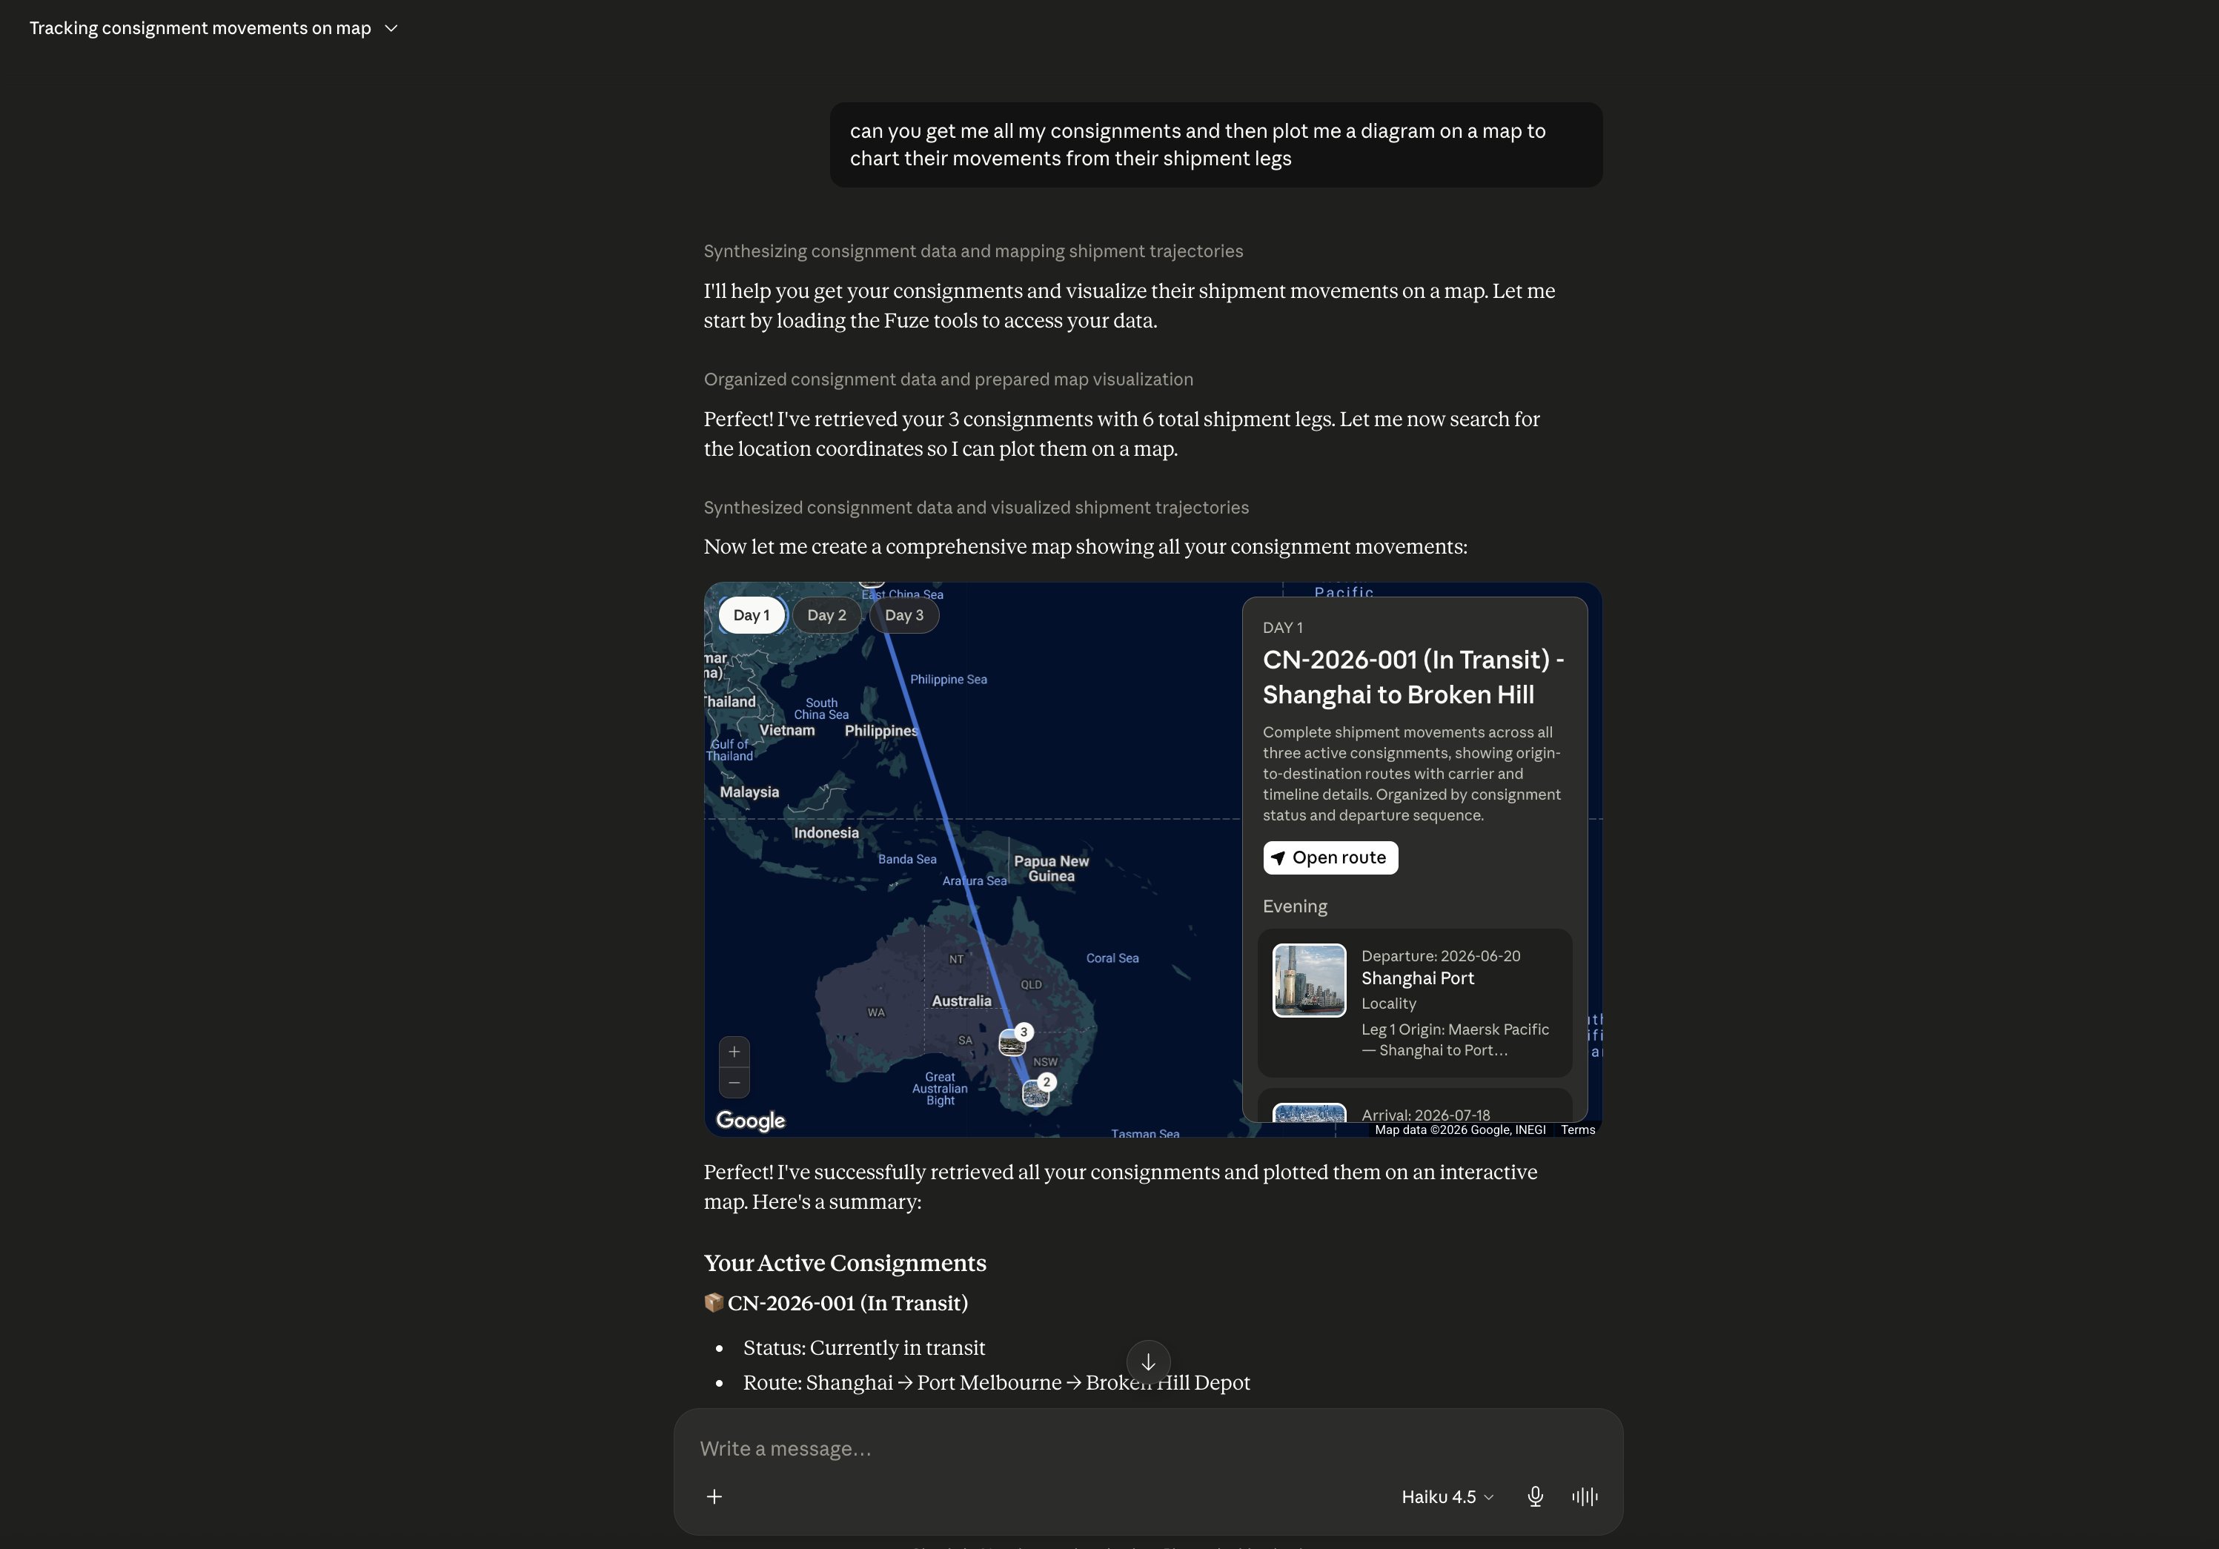Zoom in on the map with plus button
Image resolution: width=2219 pixels, height=1549 pixels.
(x=734, y=1052)
